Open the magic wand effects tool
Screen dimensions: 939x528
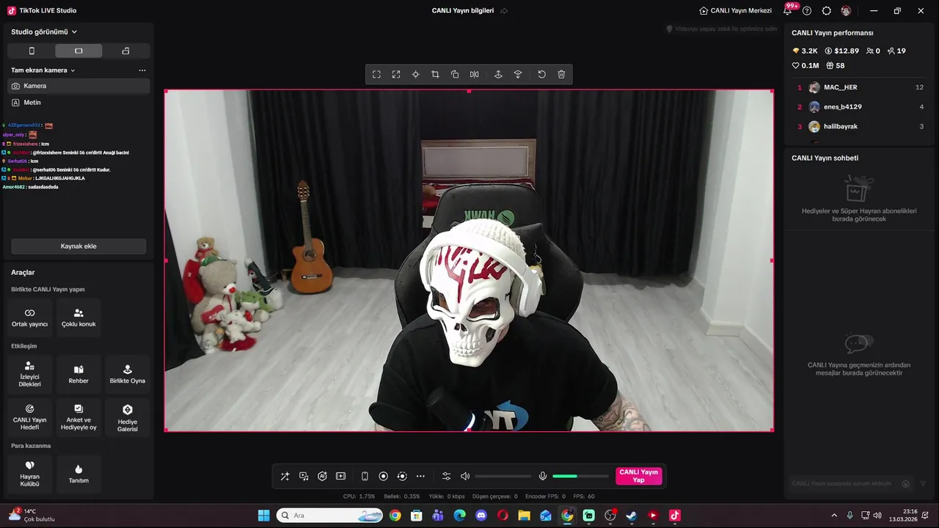[285, 476]
